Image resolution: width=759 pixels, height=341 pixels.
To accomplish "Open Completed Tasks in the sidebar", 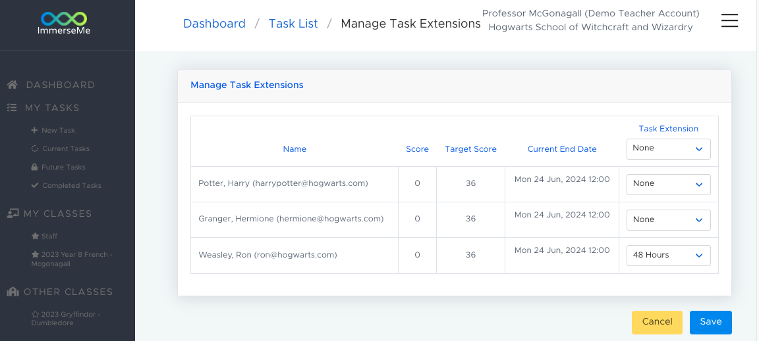I will tap(72, 185).
